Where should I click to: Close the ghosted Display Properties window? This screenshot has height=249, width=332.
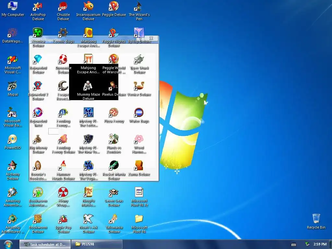pyautogui.click(x=151, y=38)
